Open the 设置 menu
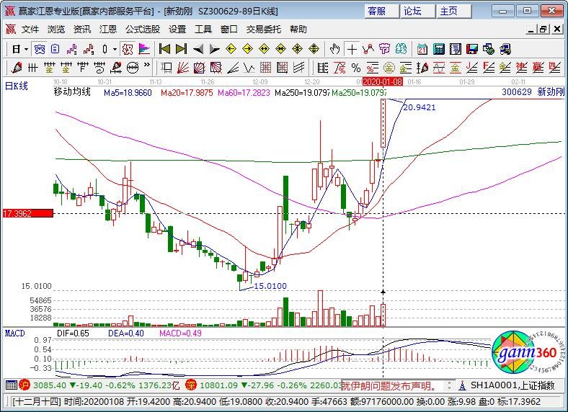This screenshot has width=568, height=412. (x=177, y=30)
